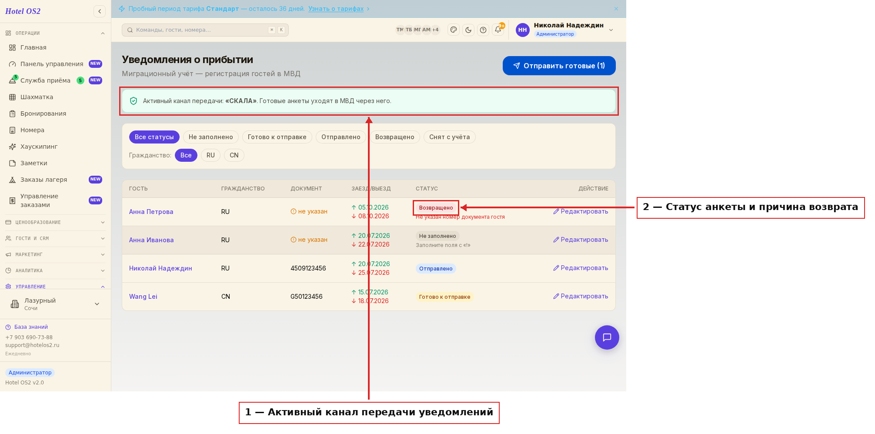Click the Заказы лагеря tent icon
Screen dimensions: 875x434
[x=13, y=180]
